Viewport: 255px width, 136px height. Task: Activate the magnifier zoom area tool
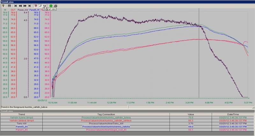pos(40,6)
